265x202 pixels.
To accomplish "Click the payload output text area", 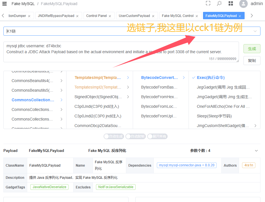I will pos(121,52).
